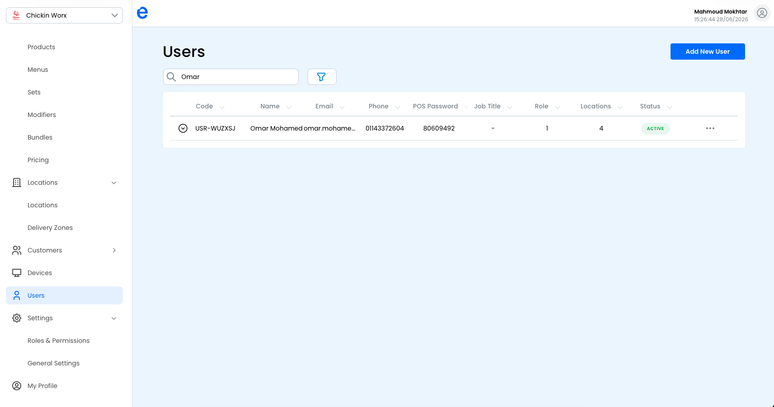Image resolution: width=774 pixels, height=407 pixels.
Task: Sort by the Code column arrow
Action: pyautogui.click(x=222, y=107)
